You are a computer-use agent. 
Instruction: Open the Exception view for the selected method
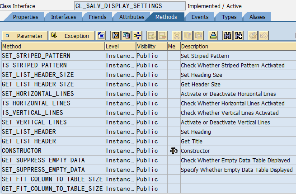(x=72, y=36)
